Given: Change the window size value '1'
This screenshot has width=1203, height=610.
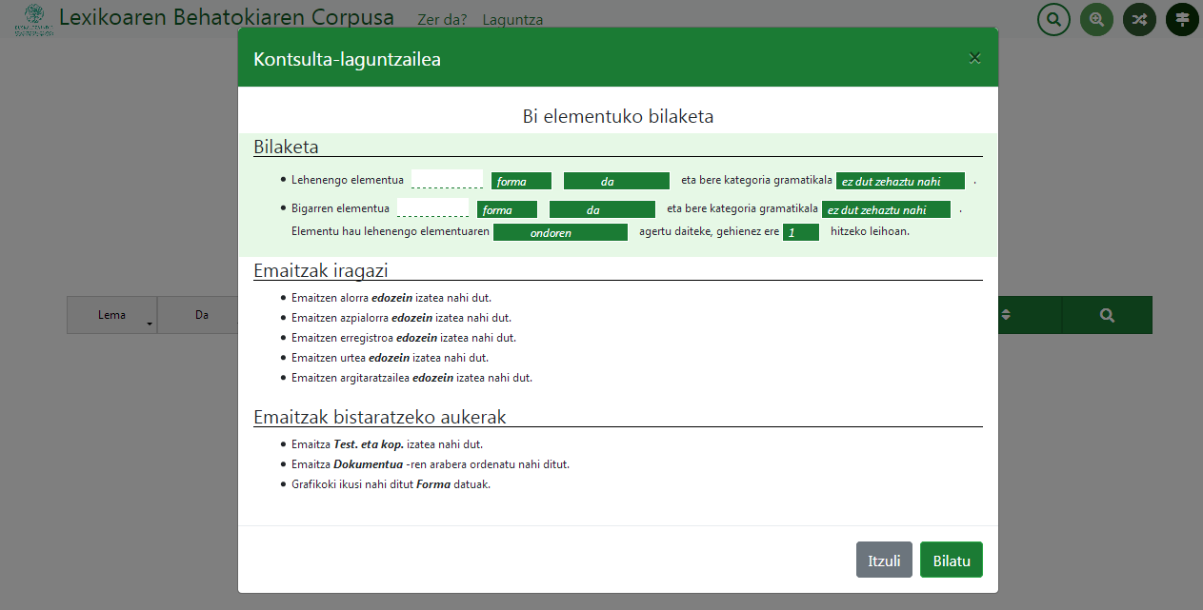Looking at the screenshot, I should 801,232.
